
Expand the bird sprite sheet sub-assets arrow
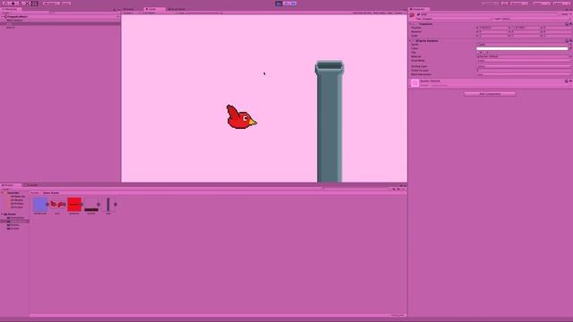[64, 205]
